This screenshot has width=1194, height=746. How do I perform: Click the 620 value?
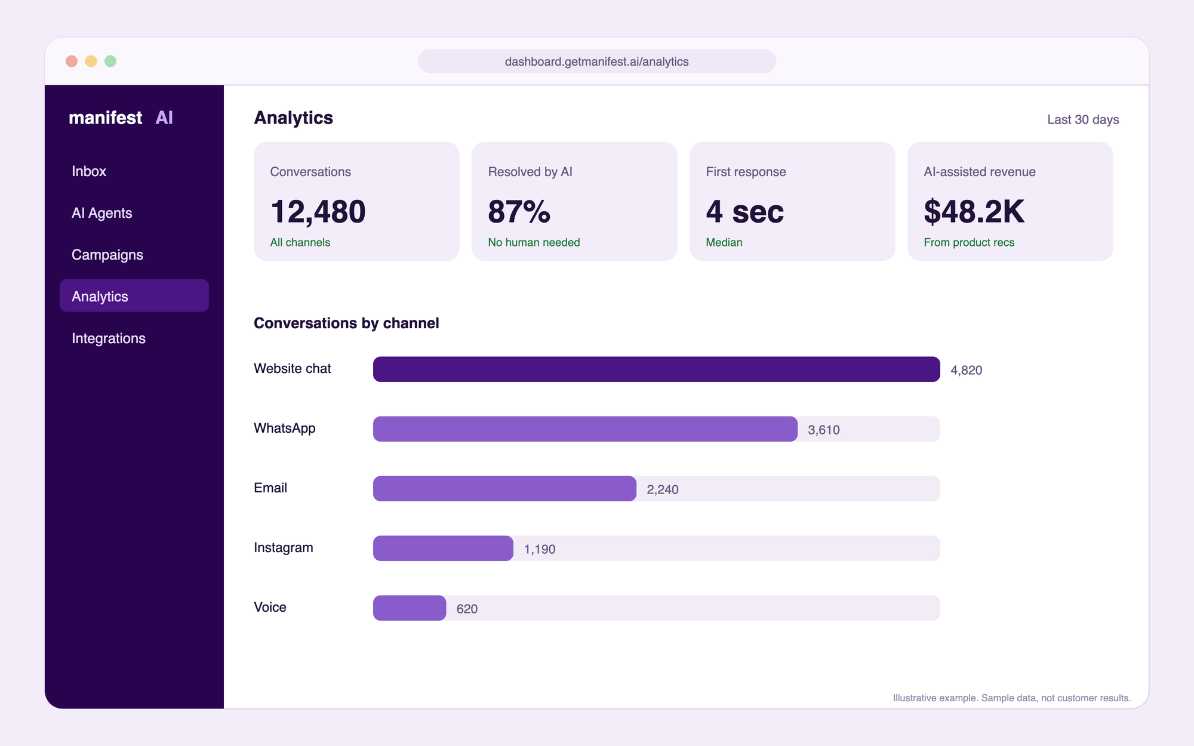pyautogui.click(x=467, y=609)
